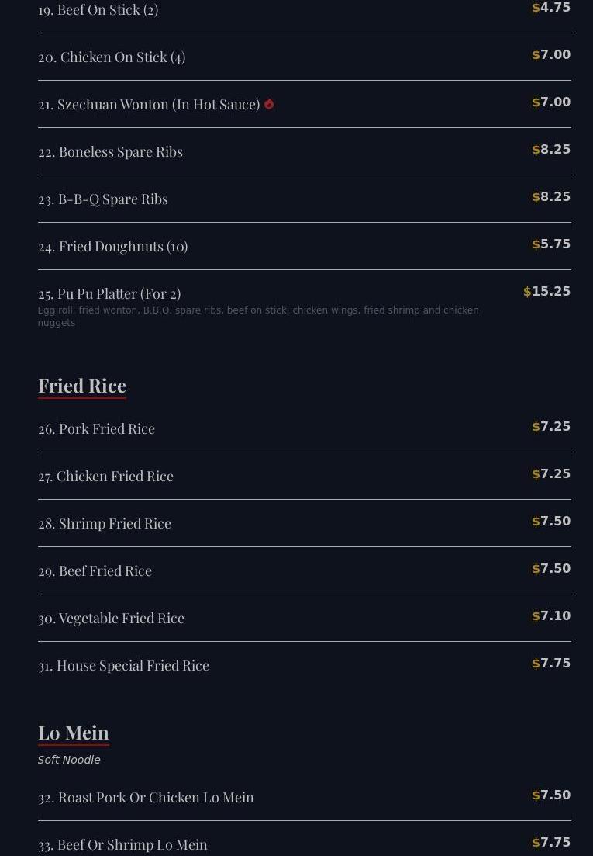Click the spicy flame icon beside Szechuan Wonton
The height and width of the screenshot is (856, 593).
click(x=269, y=104)
